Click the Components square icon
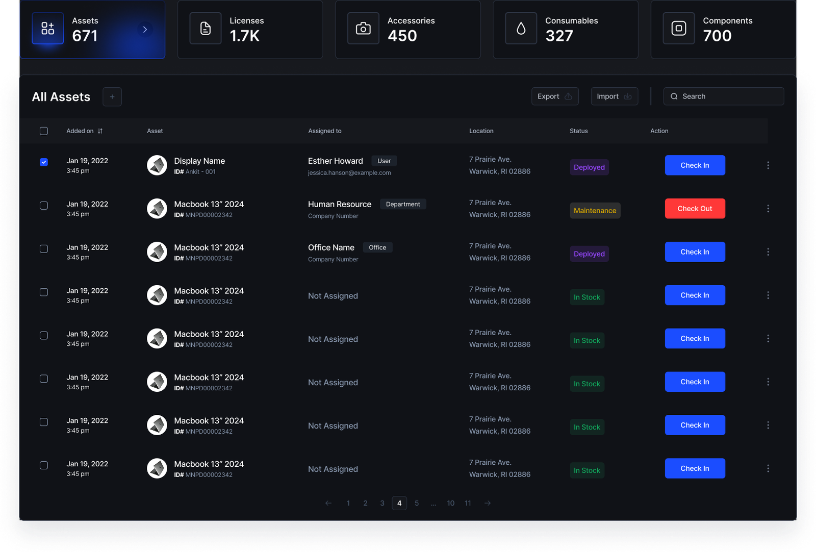816x552 pixels. click(678, 29)
